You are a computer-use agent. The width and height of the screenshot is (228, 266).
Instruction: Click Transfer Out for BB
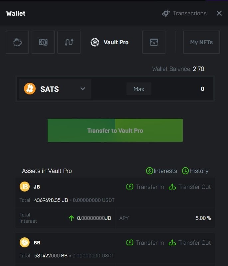tap(190, 243)
